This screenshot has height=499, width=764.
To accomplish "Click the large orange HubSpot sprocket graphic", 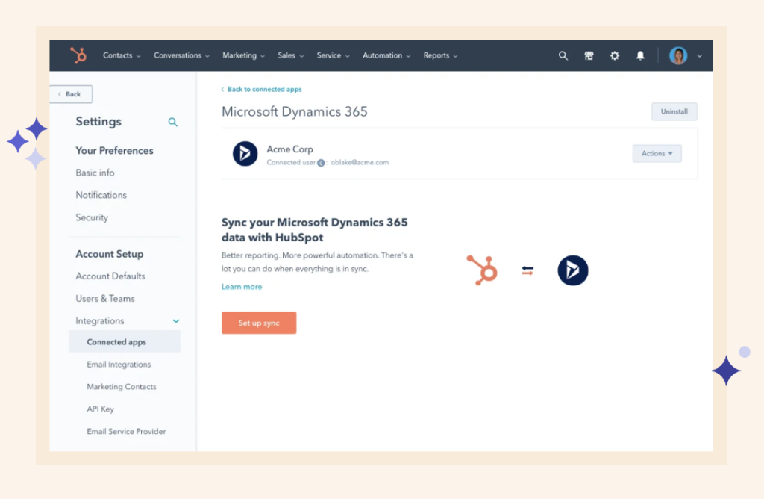I will pyautogui.click(x=482, y=270).
